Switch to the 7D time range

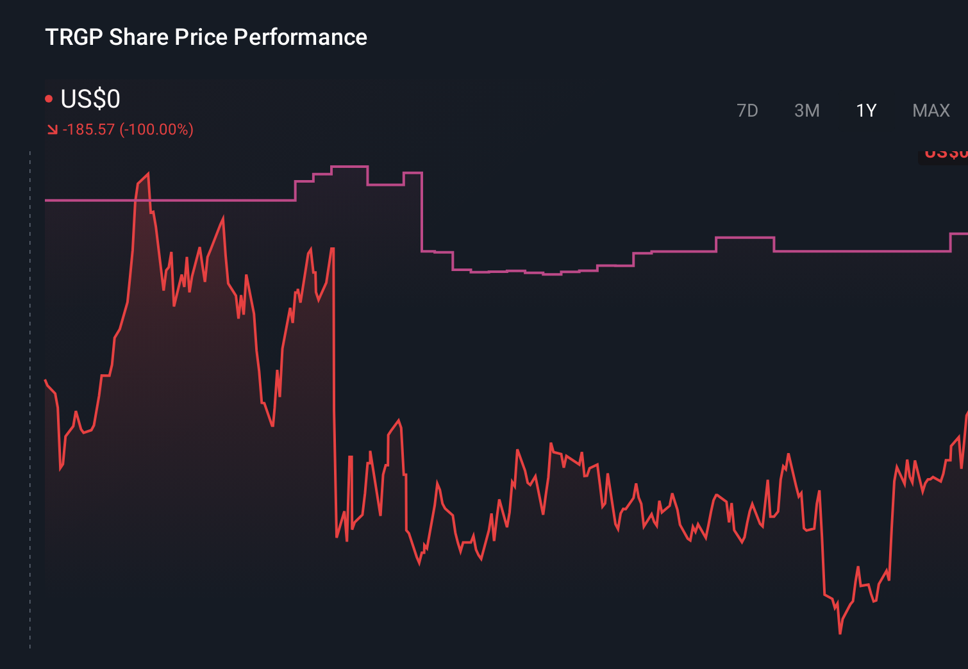(747, 110)
